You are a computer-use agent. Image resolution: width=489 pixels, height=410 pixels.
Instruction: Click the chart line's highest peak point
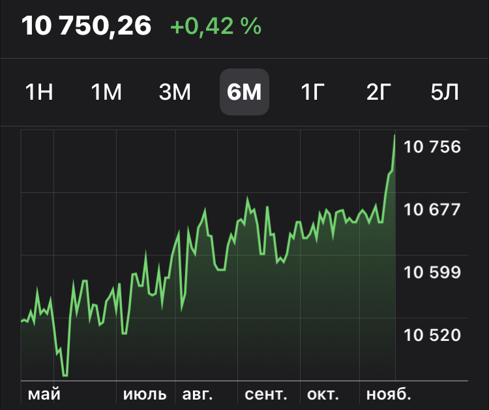[395, 136]
